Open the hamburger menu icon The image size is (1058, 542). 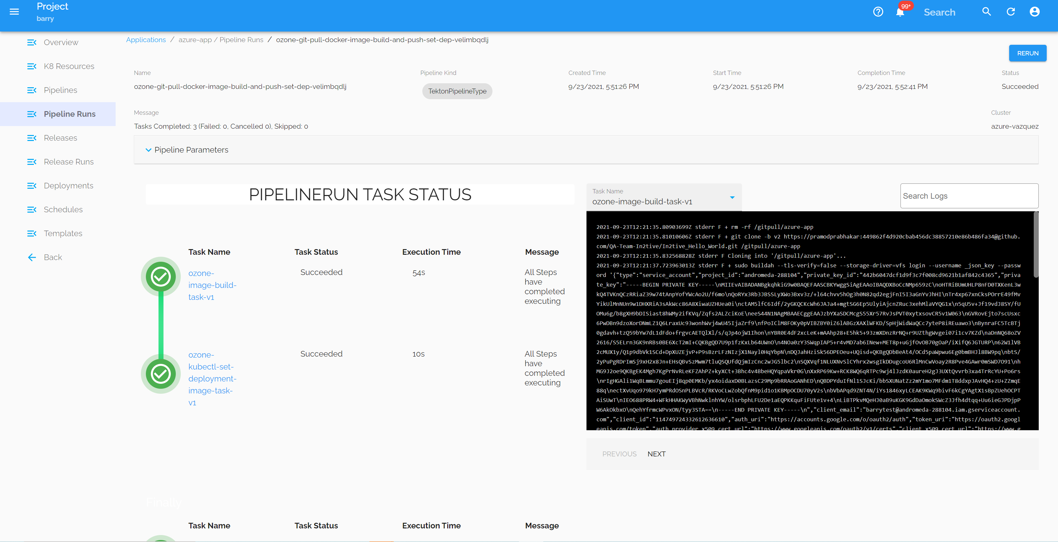pyautogui.click(x=14, y=12)
